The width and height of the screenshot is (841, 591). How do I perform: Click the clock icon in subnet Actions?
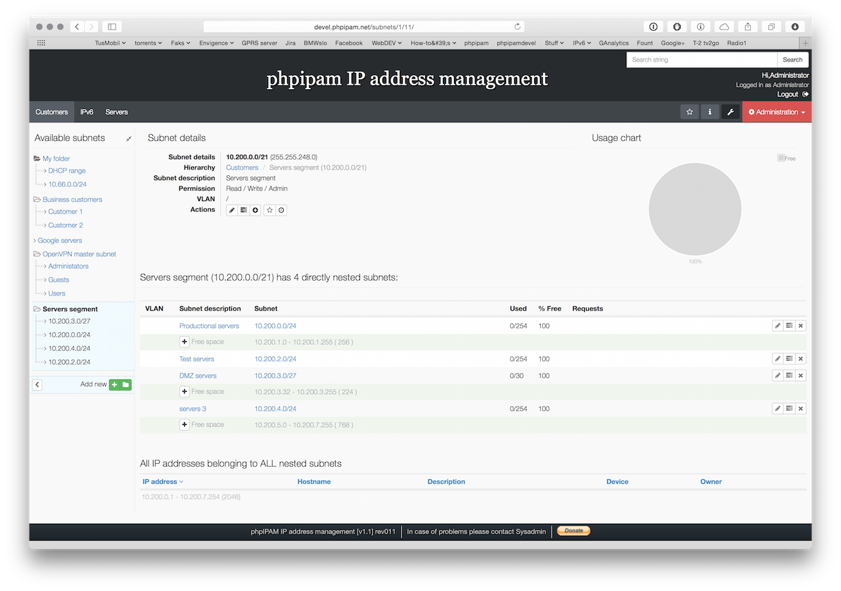[281, 210]
